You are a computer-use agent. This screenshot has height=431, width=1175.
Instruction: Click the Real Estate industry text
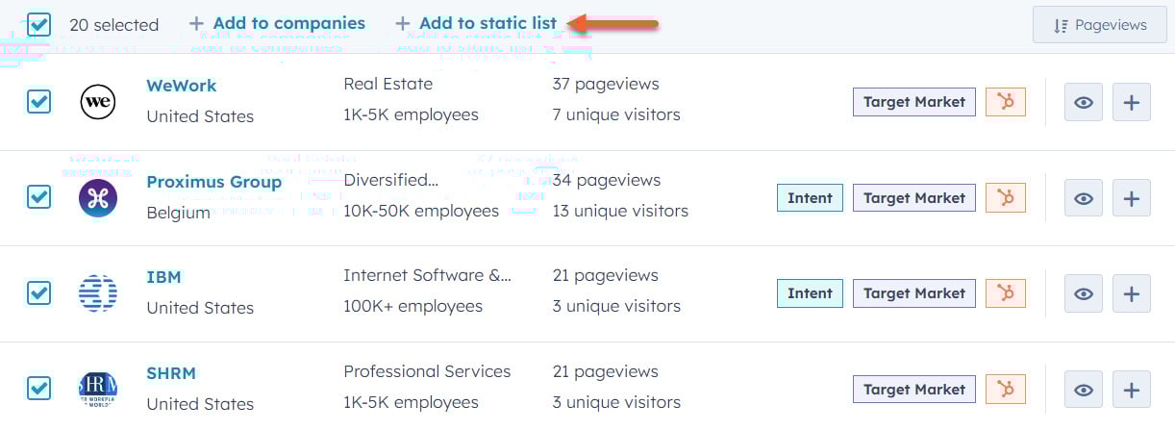[388, 84]
